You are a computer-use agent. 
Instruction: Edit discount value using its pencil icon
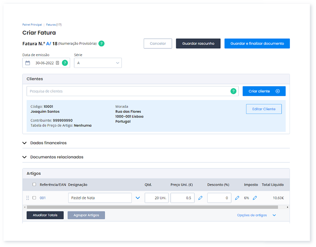click(x=237, y=198)
